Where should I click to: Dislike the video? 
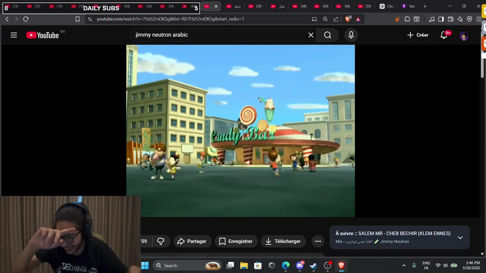161,241
